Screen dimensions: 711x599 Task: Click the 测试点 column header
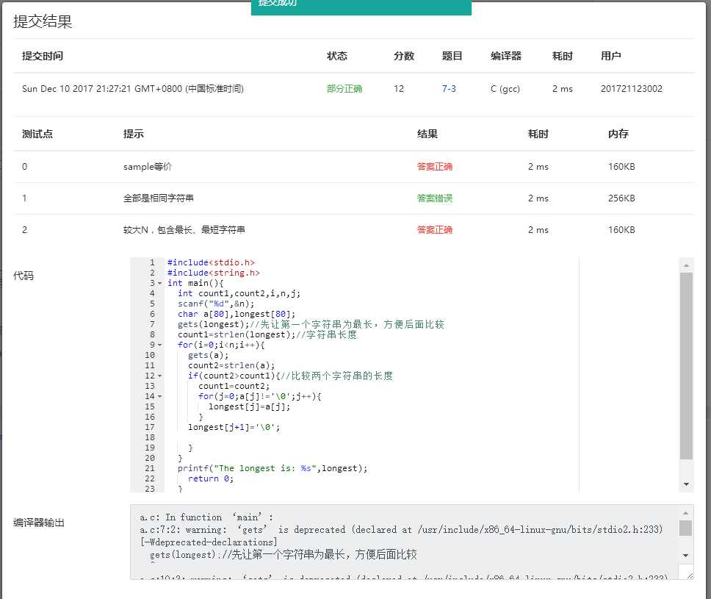tap(37, 134)
